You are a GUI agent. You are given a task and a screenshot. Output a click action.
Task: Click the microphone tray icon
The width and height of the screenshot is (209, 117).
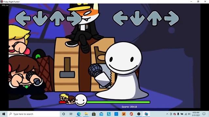tap(178, 114)
